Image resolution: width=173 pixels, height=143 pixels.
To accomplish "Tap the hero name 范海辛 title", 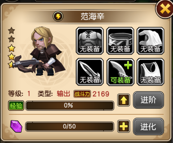I will 92,17.
